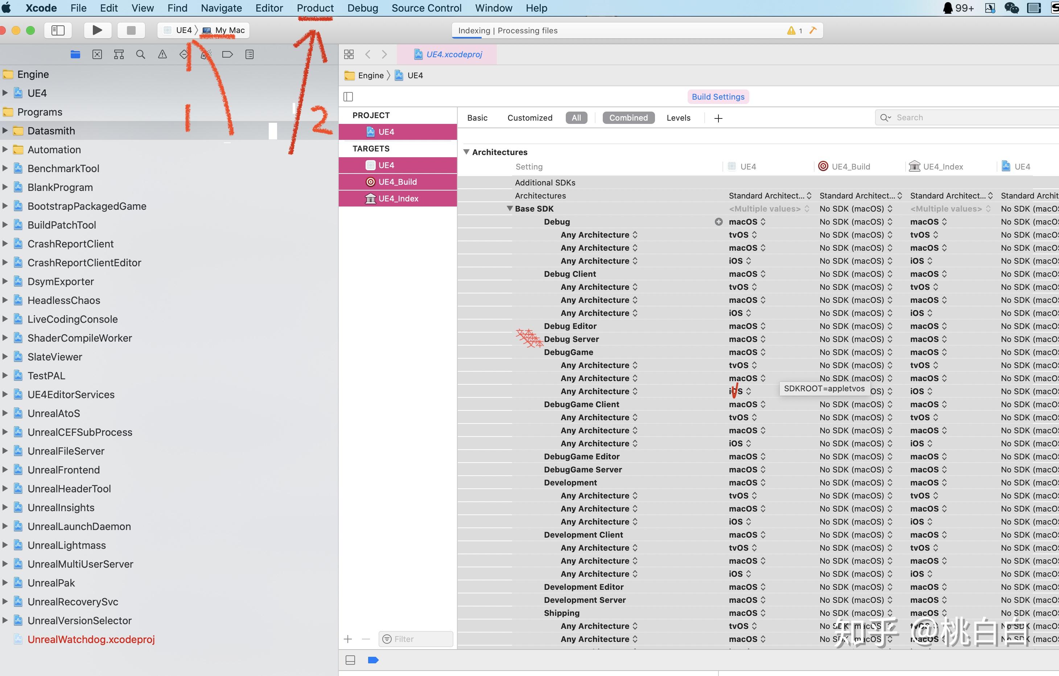The height and width of the screenshot is (676, 1059).
Task: Click the Stop button in toolbar
Action: [131, 30]
